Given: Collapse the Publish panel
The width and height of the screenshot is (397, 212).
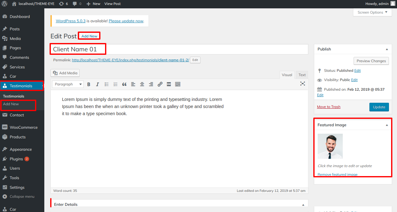Looking at the screenshot, I should click(x=386, y=49).
